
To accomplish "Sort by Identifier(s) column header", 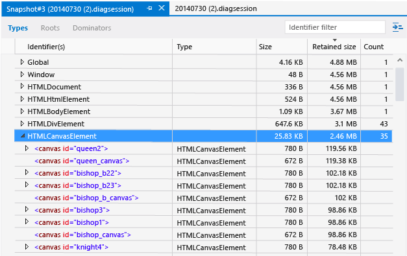I will [x=93, y=47].
